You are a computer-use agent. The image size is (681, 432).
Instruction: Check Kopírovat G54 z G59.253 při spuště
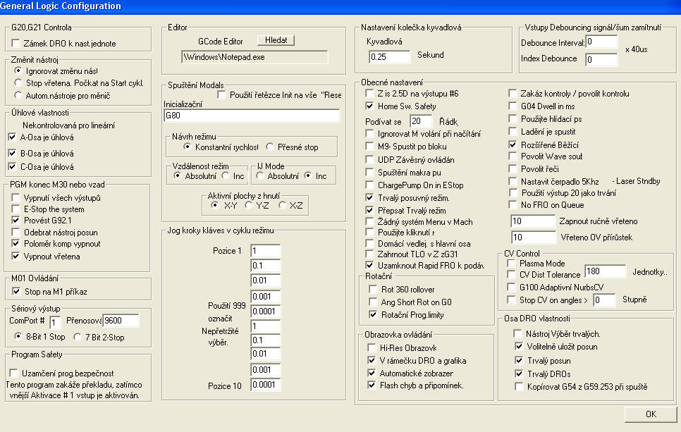click(x=520, y=387)
